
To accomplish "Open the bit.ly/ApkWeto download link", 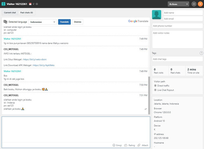I will 44,65.
